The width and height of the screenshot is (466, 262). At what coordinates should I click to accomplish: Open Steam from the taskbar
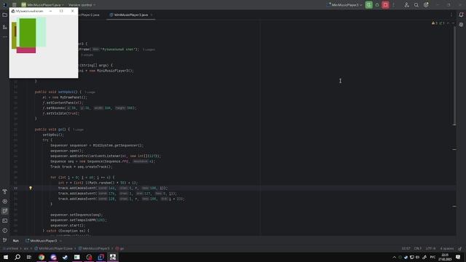[65, 257]
